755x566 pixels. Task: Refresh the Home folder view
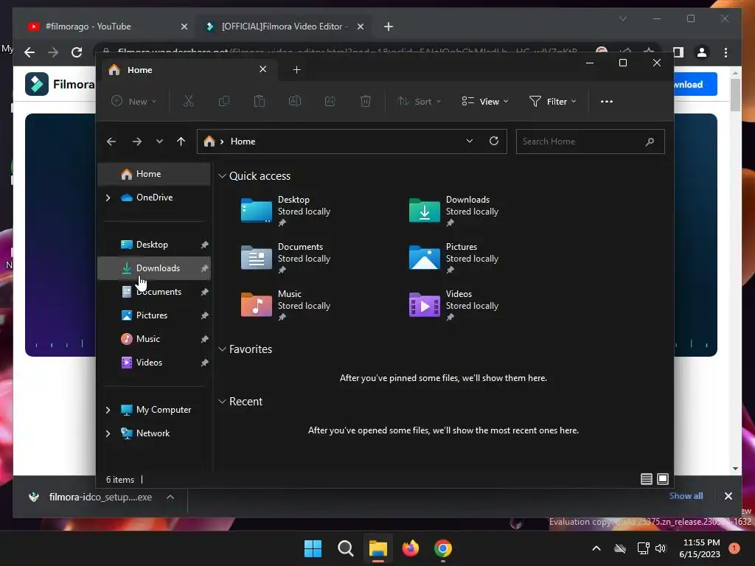pos(493,141)
